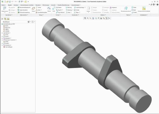
Task: Click the Koordinatensystem button
Action: pyautogui.click(x=42, y=12)
